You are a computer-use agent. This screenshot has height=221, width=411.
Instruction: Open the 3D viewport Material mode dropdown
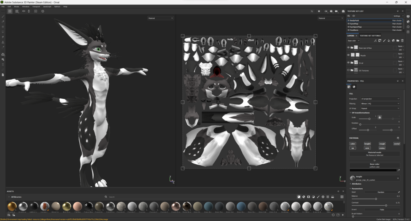[x=160, y=18]
